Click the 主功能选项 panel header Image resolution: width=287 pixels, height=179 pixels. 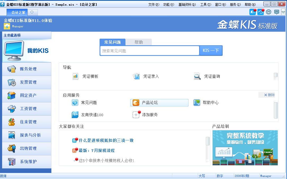27,35
